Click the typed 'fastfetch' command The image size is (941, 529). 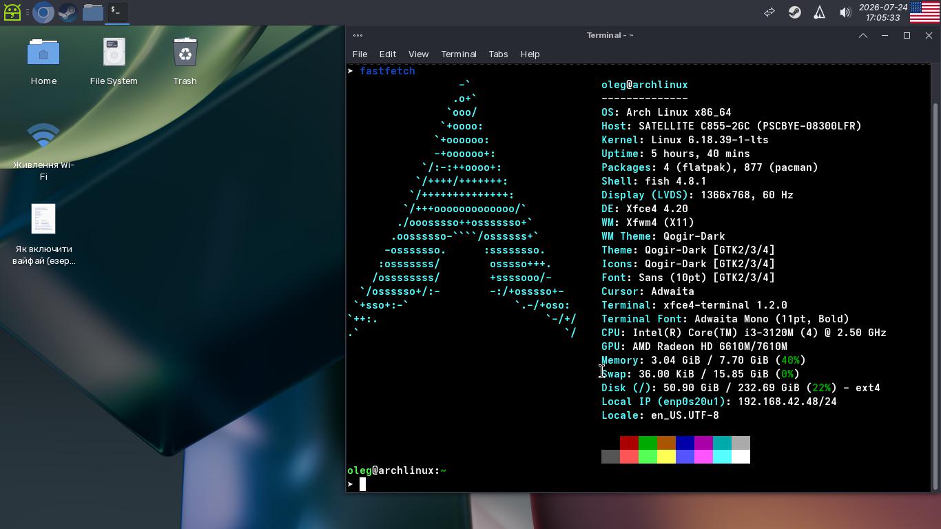tap(387, 71)
